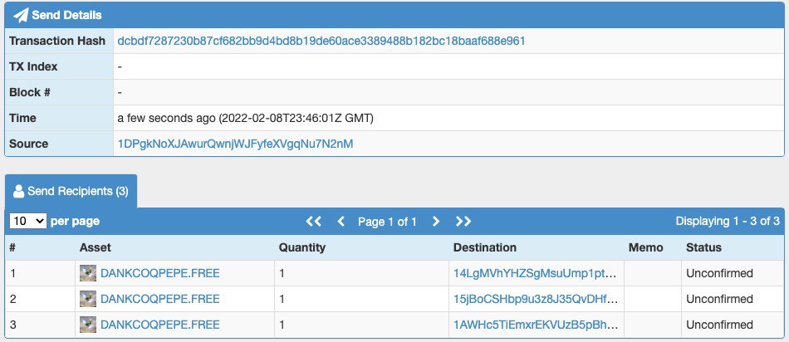Open the per page dropdown showing 10
789x342 pixels.
27,221
